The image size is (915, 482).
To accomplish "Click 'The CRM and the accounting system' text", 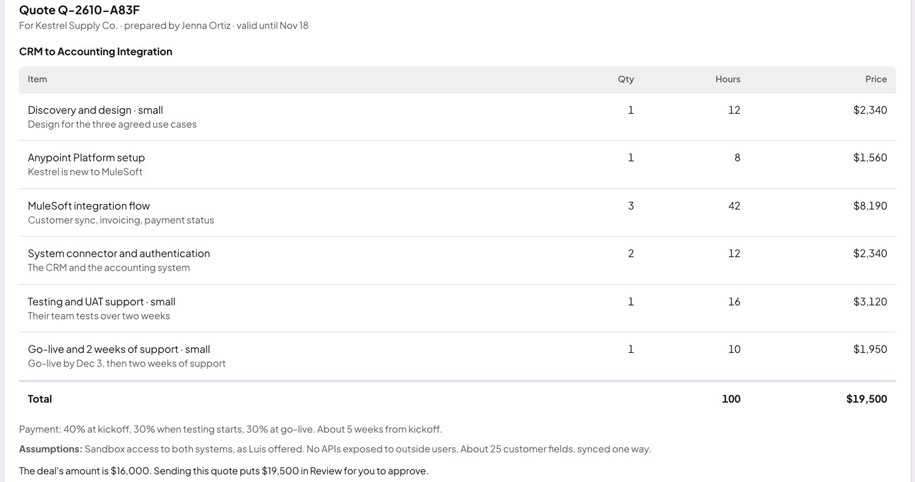I will pos(109,268).
